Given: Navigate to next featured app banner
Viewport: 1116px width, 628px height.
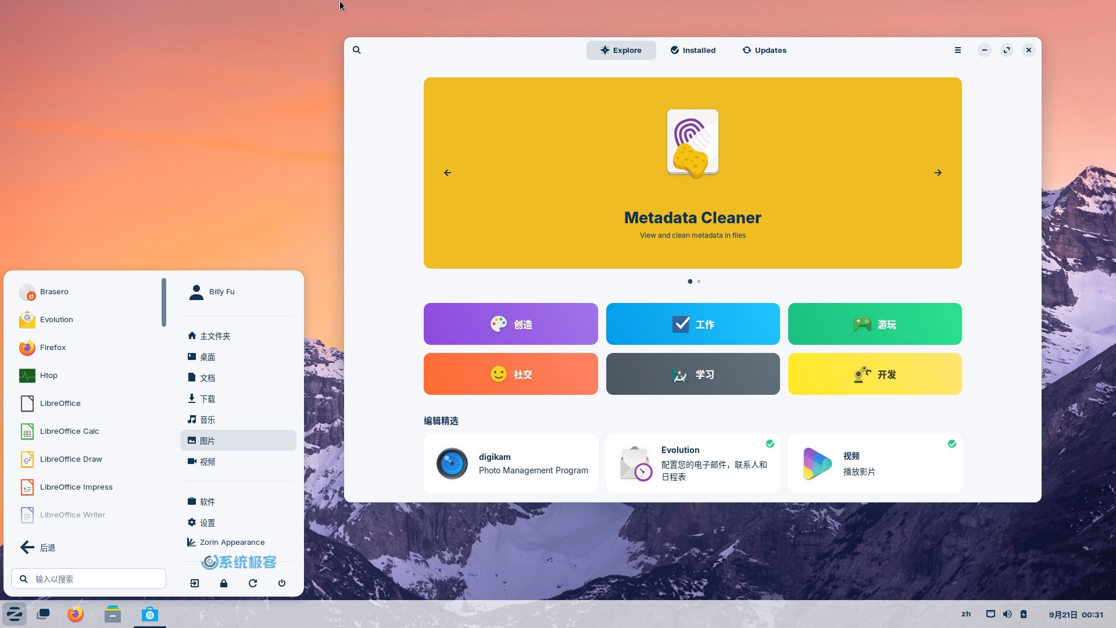Looking at the screenshot, I should [x=939, y=173].
